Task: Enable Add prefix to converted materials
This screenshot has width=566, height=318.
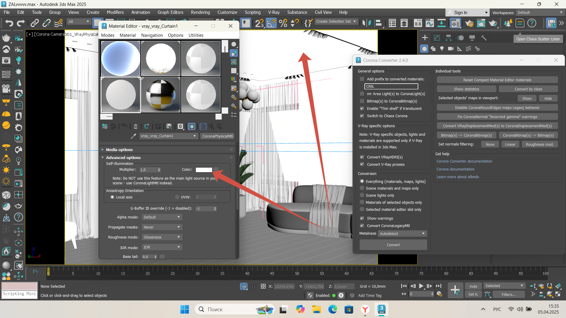Action: pos(362,79)
